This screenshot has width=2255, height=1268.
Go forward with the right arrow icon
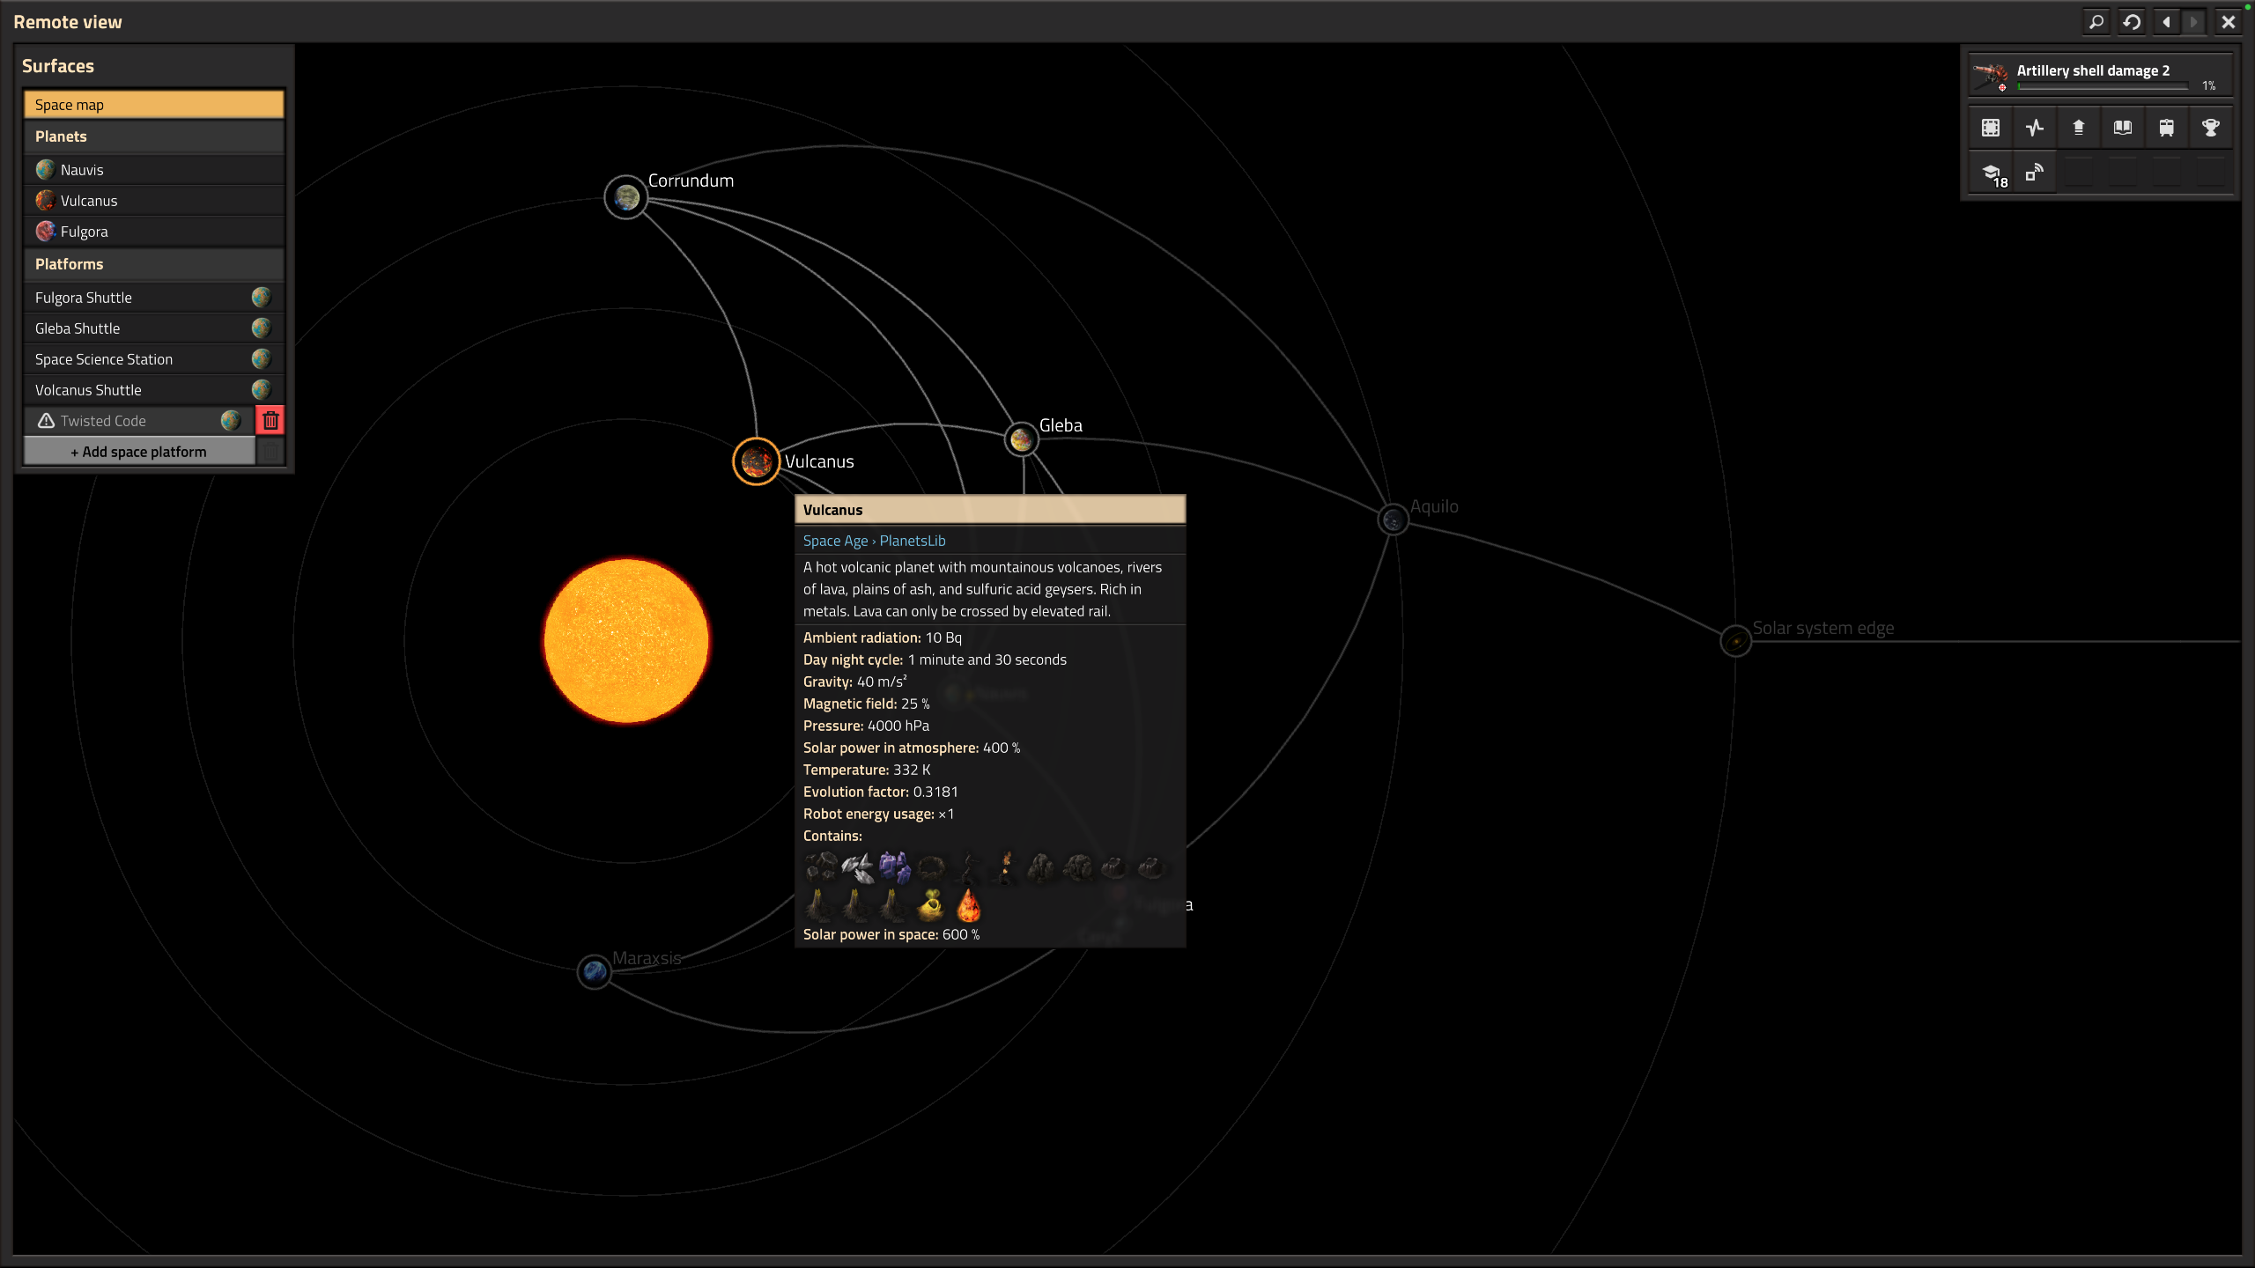coord(2193,22)
